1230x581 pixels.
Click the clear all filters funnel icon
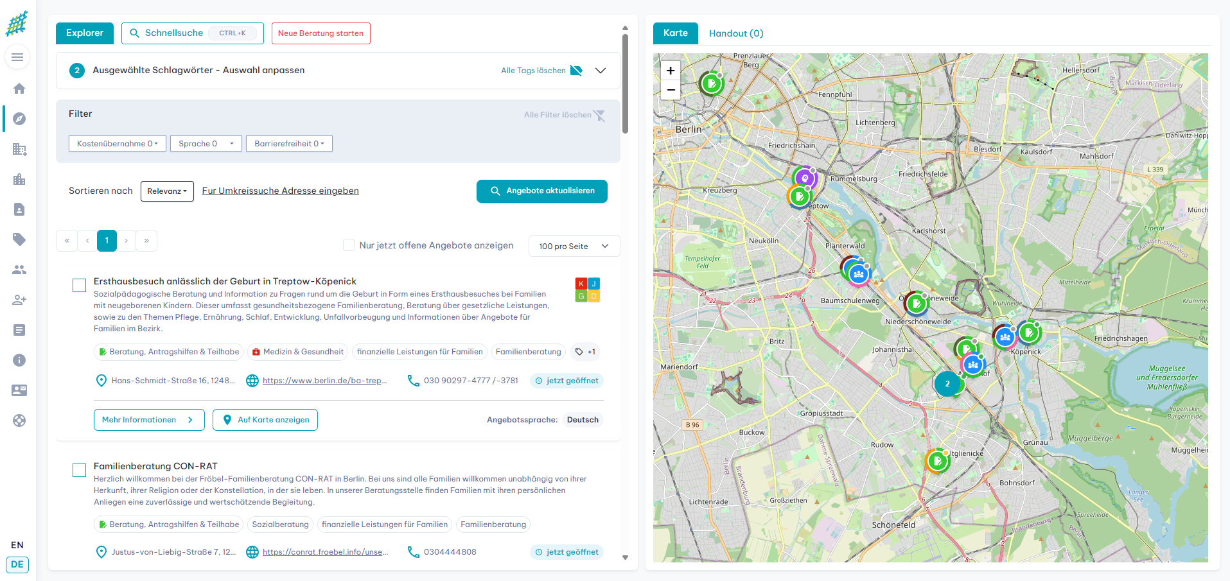click(599, 116)
